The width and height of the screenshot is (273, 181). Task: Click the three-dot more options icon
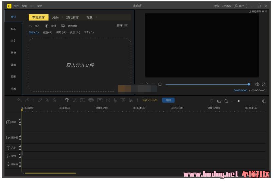point(247,6)
